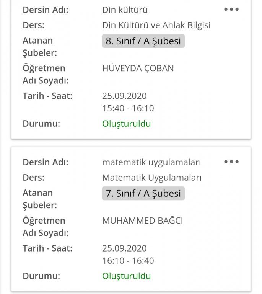Viewport: 262px width, 294px height.
Task: Click the Matematik Uygulamaları course value
Action: [x=152, y=178]
